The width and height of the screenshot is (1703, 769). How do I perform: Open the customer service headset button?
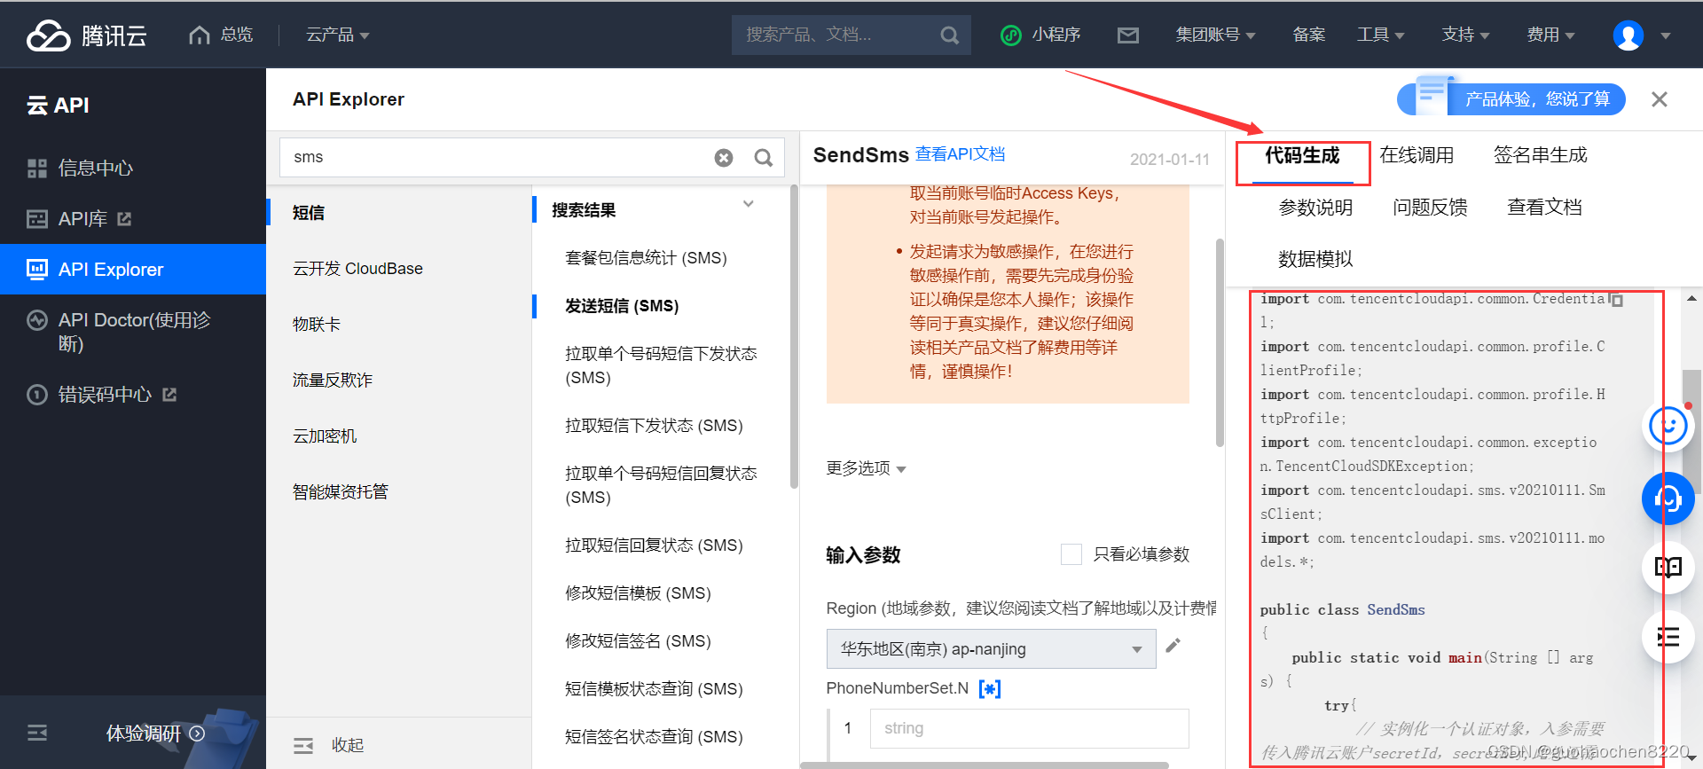point(1668,498)
